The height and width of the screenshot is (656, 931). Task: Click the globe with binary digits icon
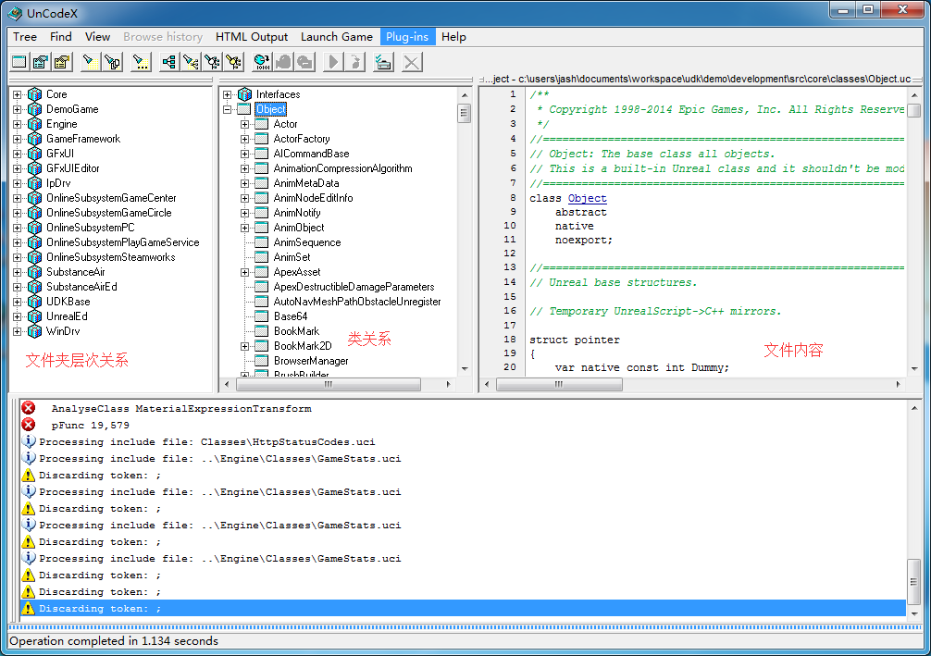coord(261,62)
